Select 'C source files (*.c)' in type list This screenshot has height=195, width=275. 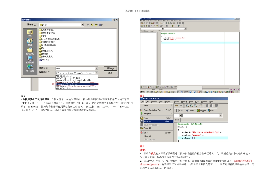click(x=77, y=84)
